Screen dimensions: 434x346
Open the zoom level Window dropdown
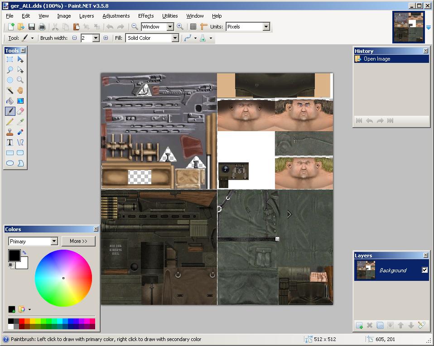[x=170, y=27]
